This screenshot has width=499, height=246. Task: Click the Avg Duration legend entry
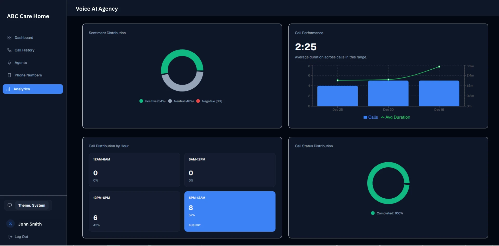point(395,117)
